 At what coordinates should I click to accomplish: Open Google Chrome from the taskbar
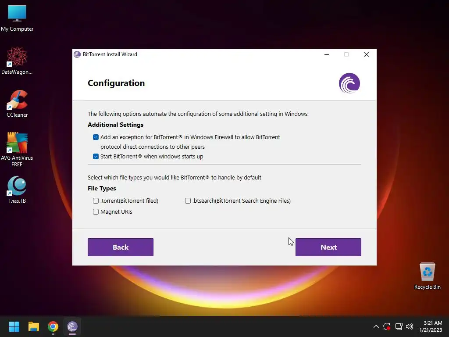coord(53,326)
